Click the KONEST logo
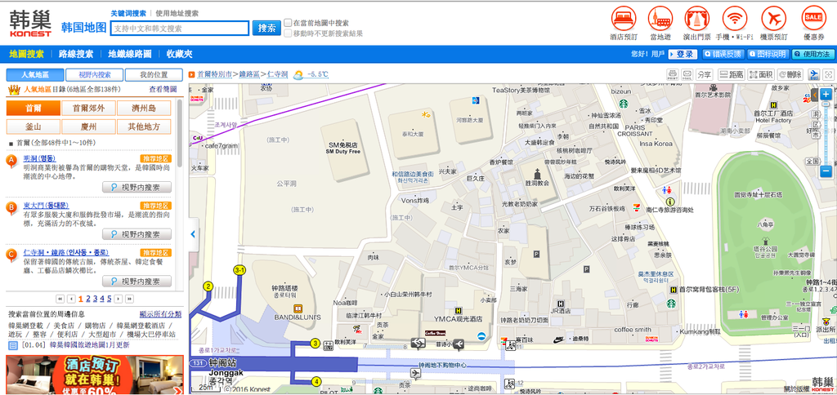837x395 pixels. coord(30,24)
